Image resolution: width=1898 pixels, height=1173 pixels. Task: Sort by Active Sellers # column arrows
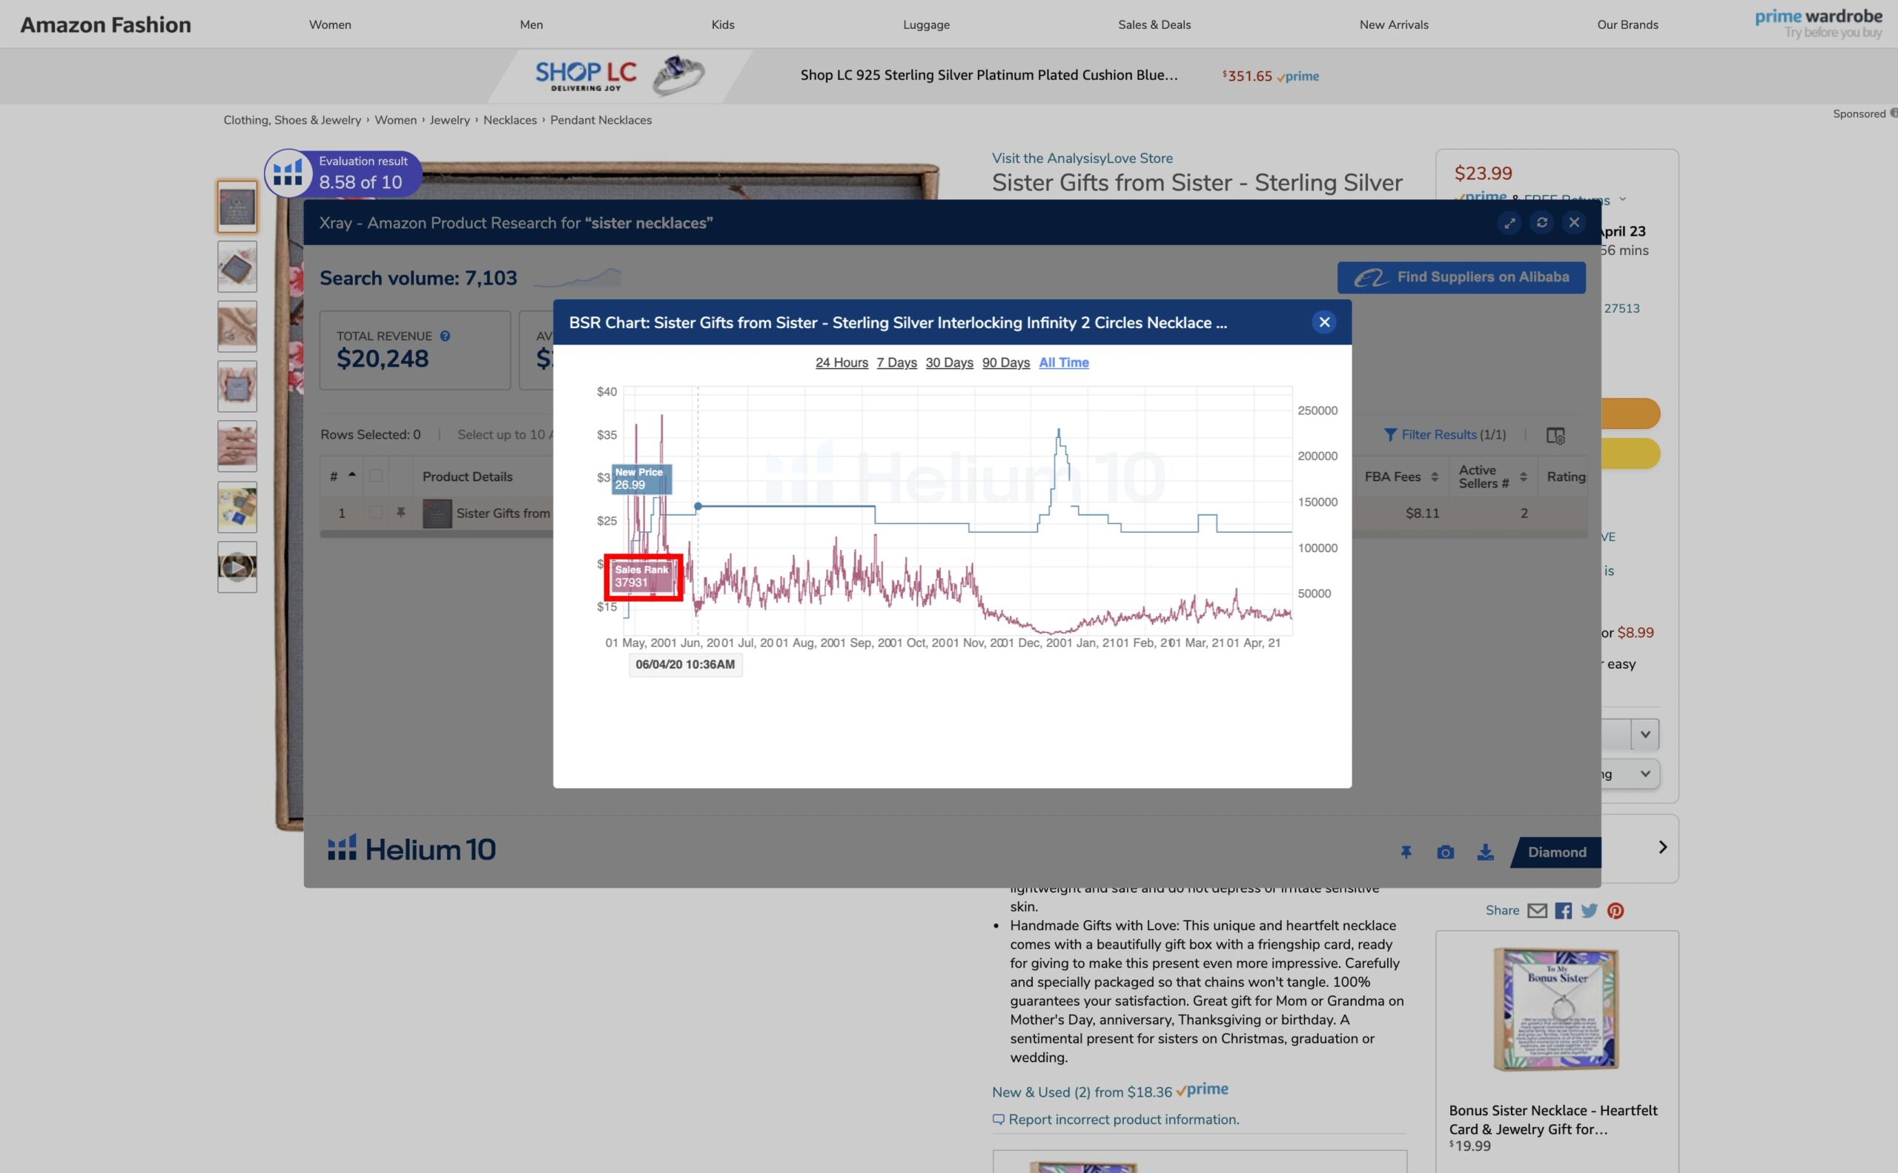pos(1523,477)
